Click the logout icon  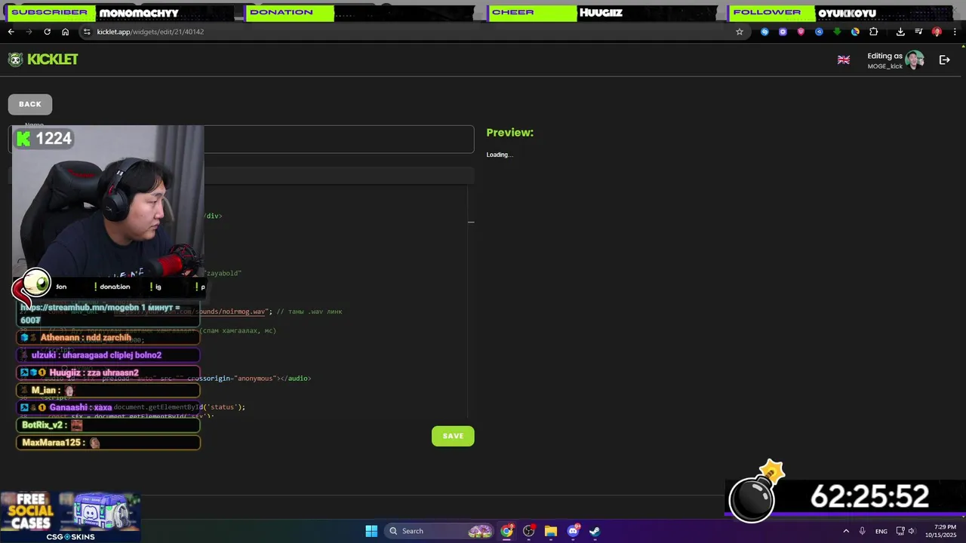pos(944,60)
